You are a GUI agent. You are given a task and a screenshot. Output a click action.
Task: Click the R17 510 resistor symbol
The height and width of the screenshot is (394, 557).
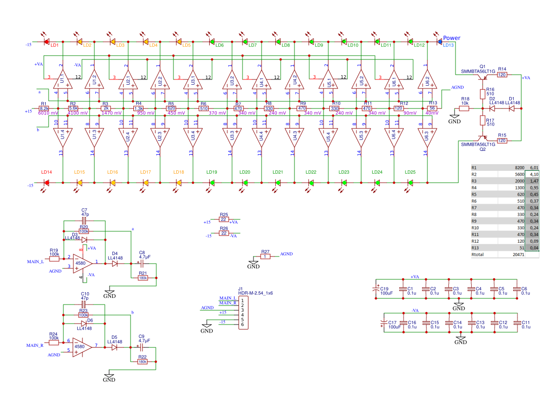pyautogui.click(x=482, y=120)
